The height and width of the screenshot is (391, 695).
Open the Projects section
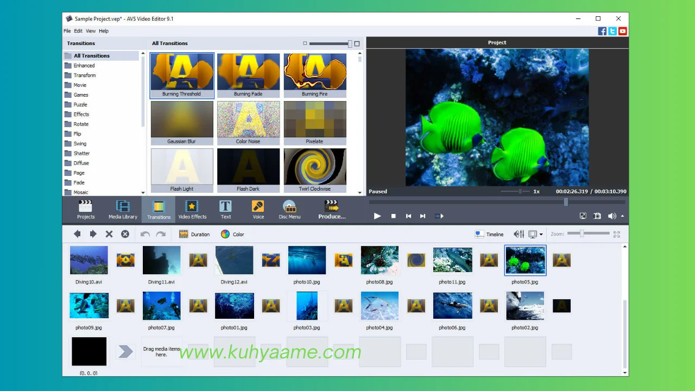click(86, 210)
